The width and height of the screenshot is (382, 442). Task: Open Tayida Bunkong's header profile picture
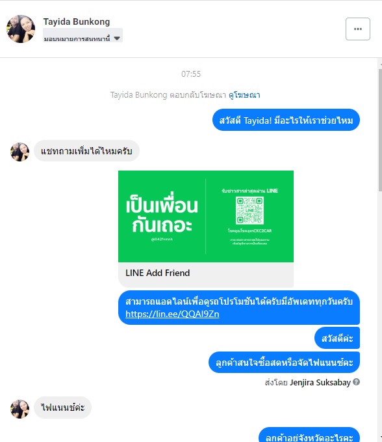21,29
